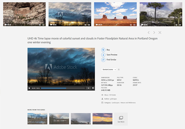This screenshot has width=185, height=129.
Task: Select the orange sunset series thumbnail
Action: [102, 118]
